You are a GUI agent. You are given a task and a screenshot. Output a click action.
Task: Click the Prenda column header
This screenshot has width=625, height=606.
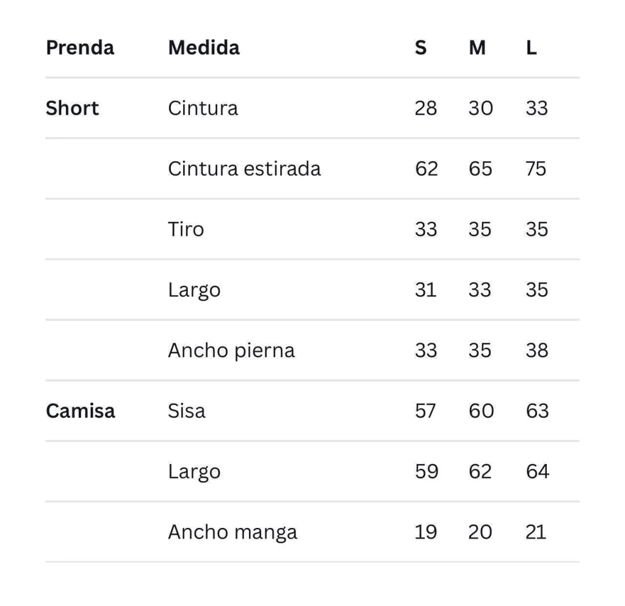(80, 48)
